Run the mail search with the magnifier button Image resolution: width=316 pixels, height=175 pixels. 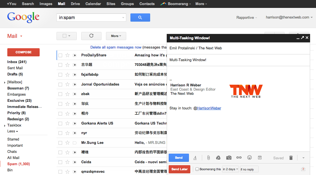(140, 17)
